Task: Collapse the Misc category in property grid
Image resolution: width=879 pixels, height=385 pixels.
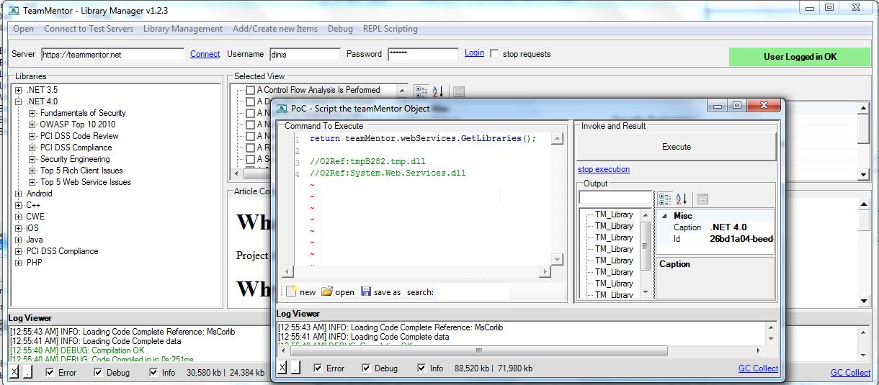Action: click(x=664, y=216)
